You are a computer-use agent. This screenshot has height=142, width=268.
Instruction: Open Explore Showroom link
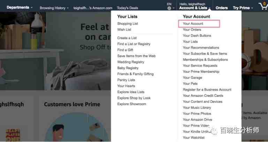[x=132, y=104]
